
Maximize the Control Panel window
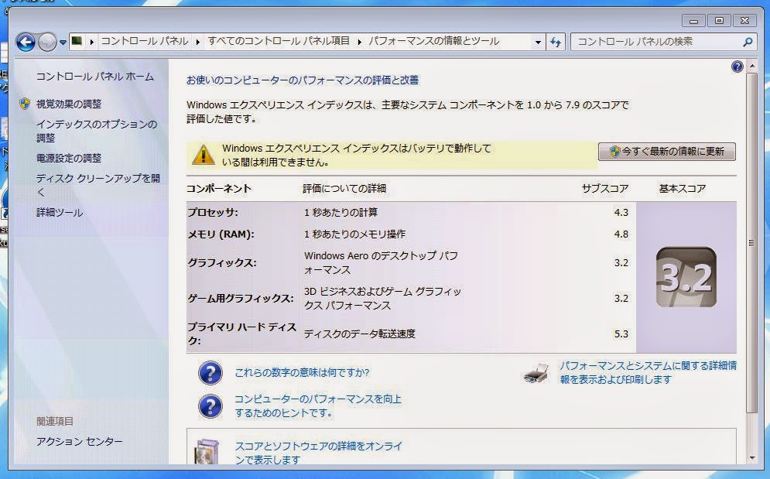tap(719, 21)
